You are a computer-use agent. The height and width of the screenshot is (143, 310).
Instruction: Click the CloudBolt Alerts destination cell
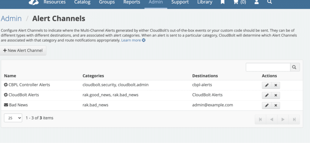click(x=207, y=95)
